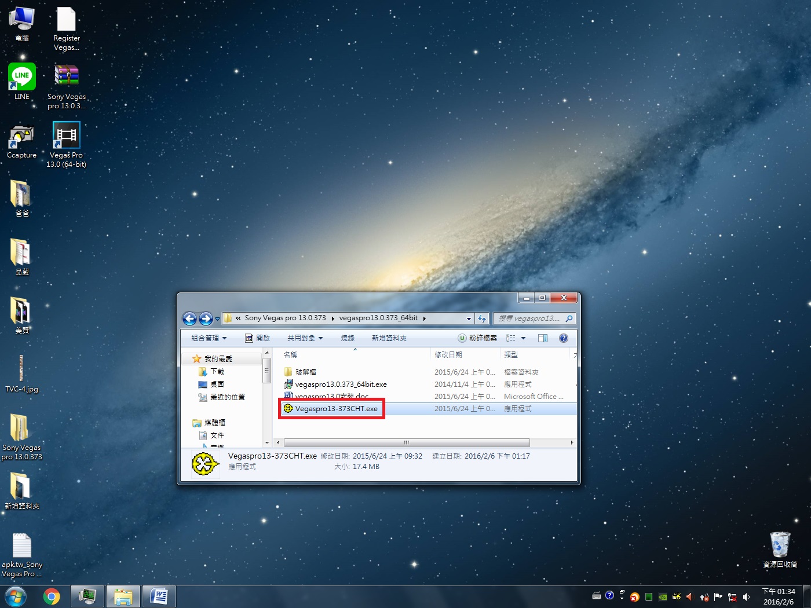Screen dimensions: 811x608
Task: Select the Sony Vegas pro WinRAR archive on desktop
Action: click(x=67, y=86)
